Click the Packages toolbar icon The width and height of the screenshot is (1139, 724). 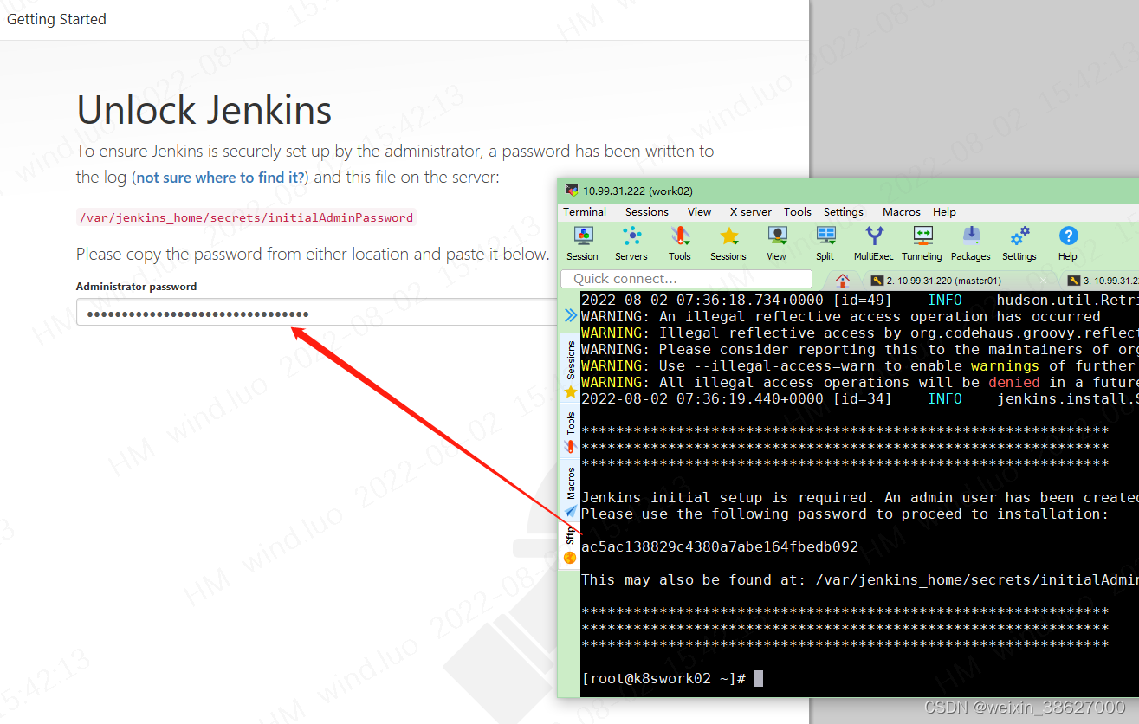pos(971,242)
